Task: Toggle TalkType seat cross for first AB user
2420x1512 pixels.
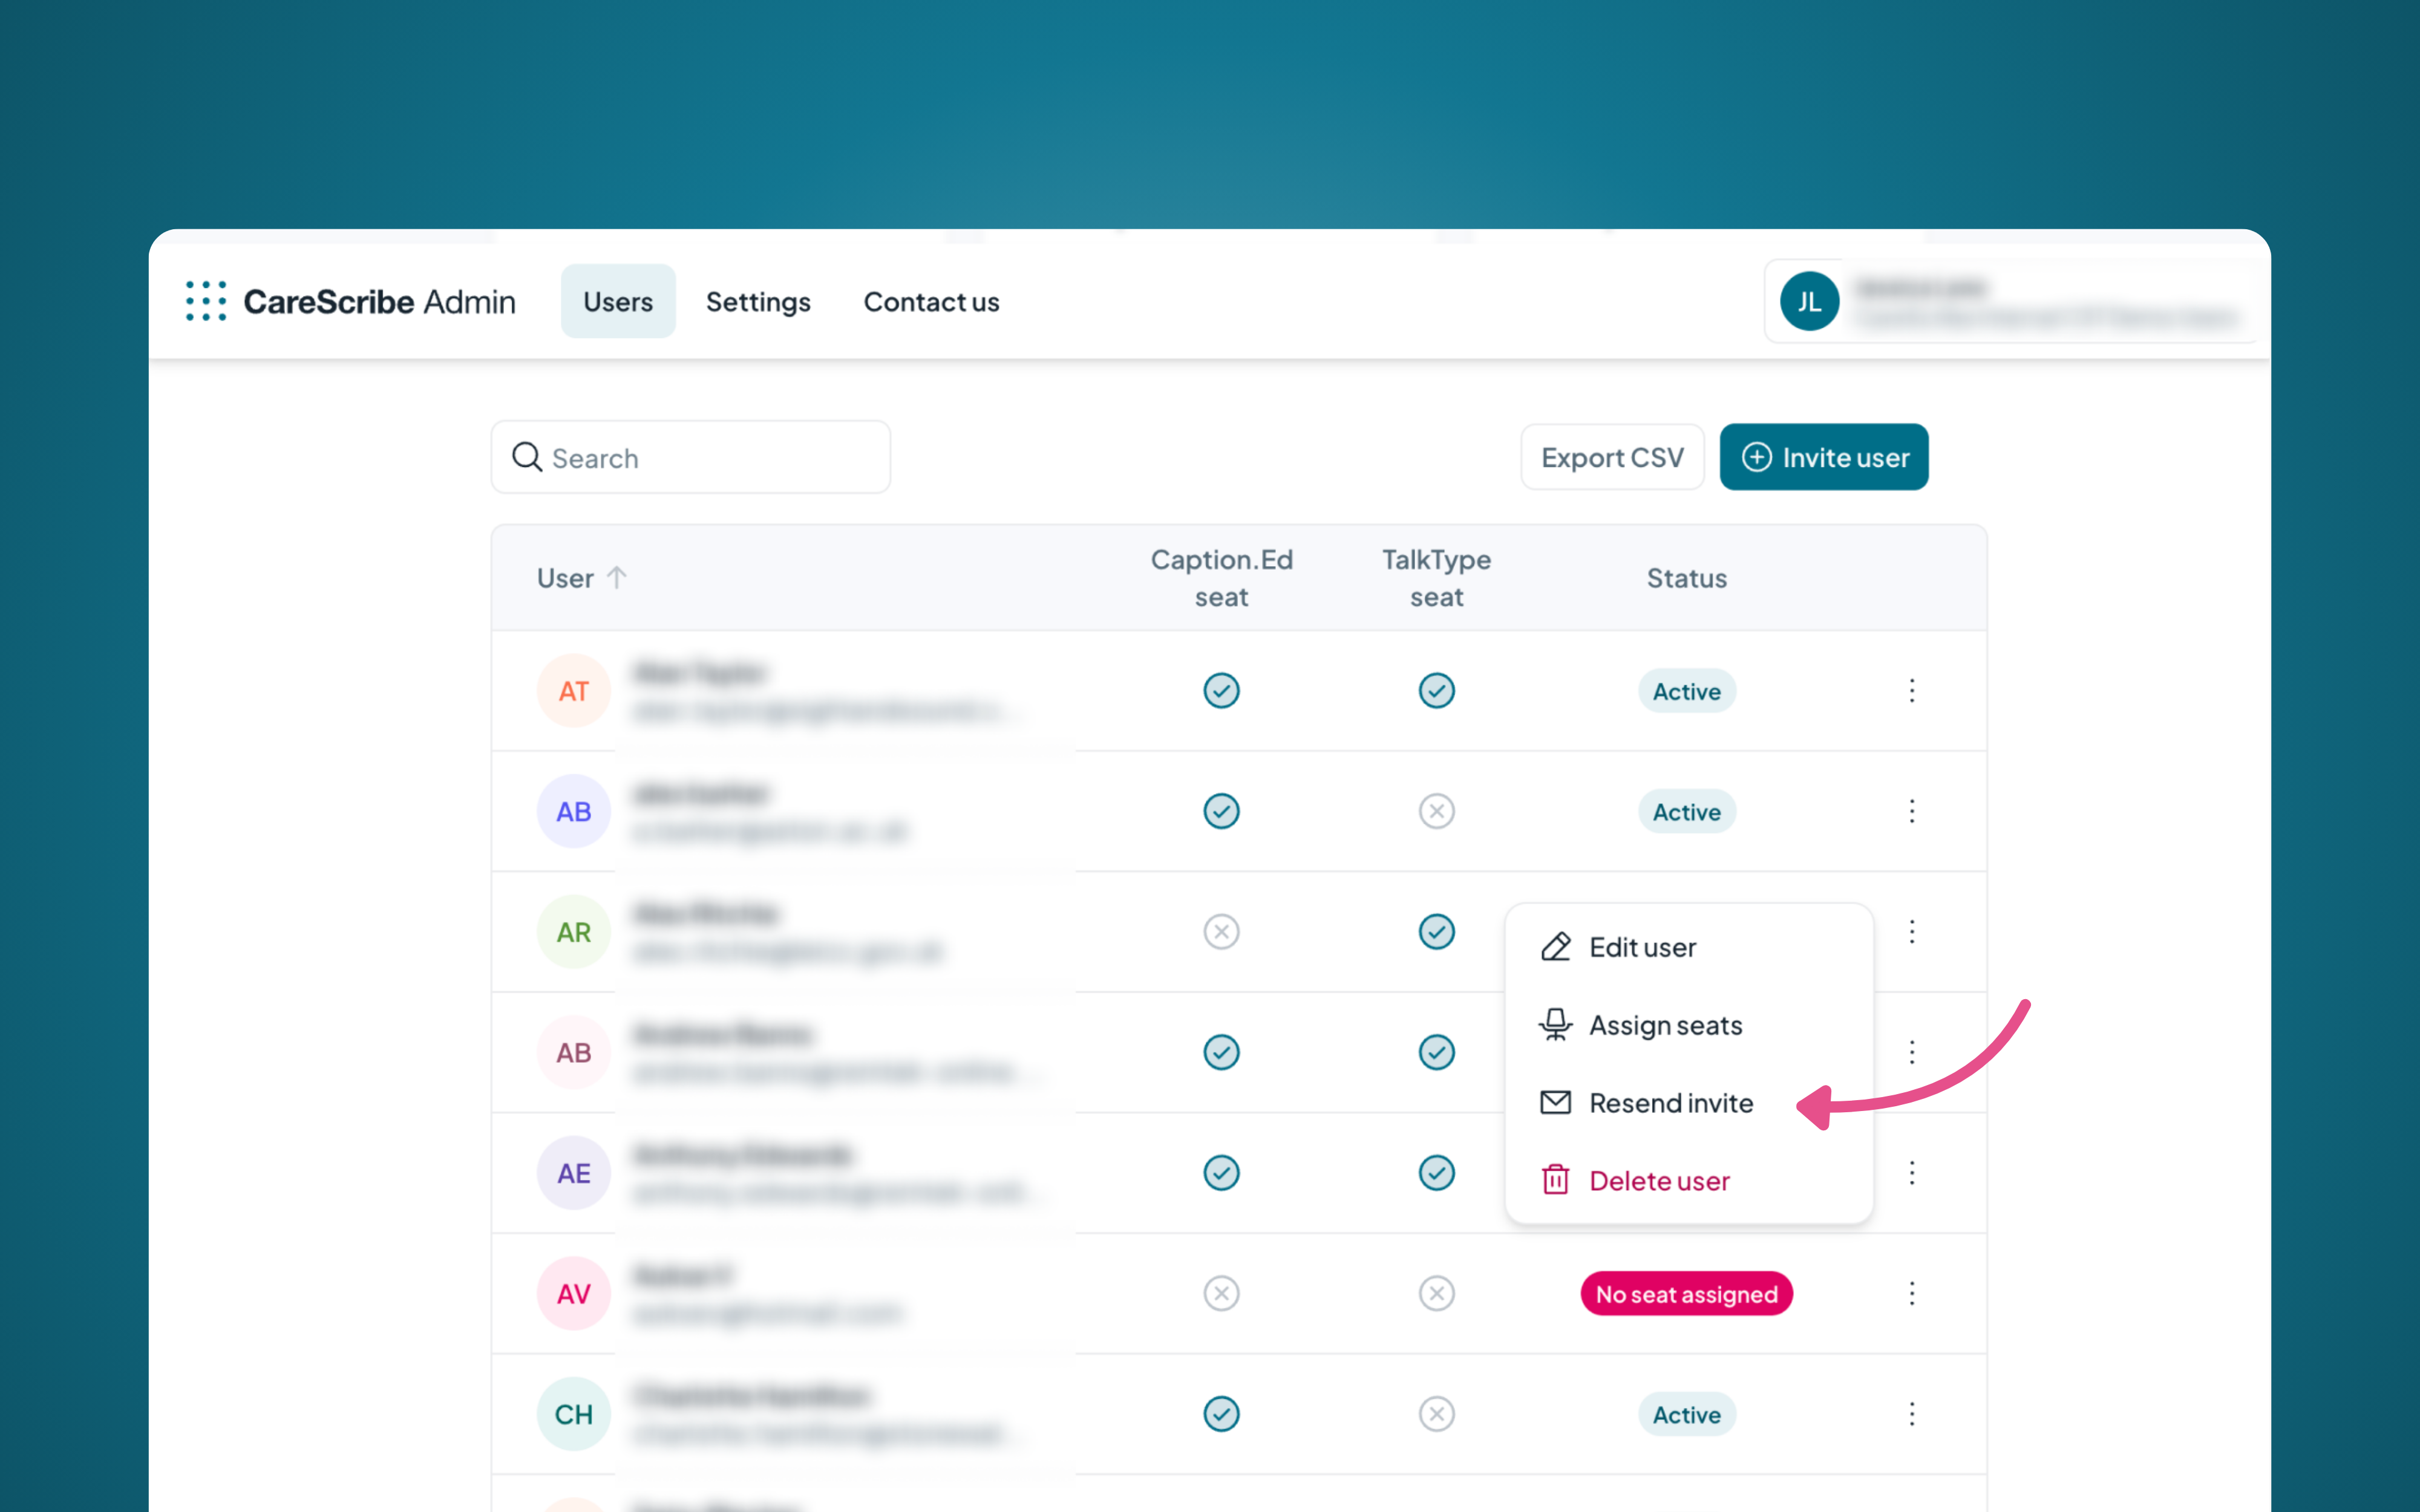Action: tap(1436, 811)
